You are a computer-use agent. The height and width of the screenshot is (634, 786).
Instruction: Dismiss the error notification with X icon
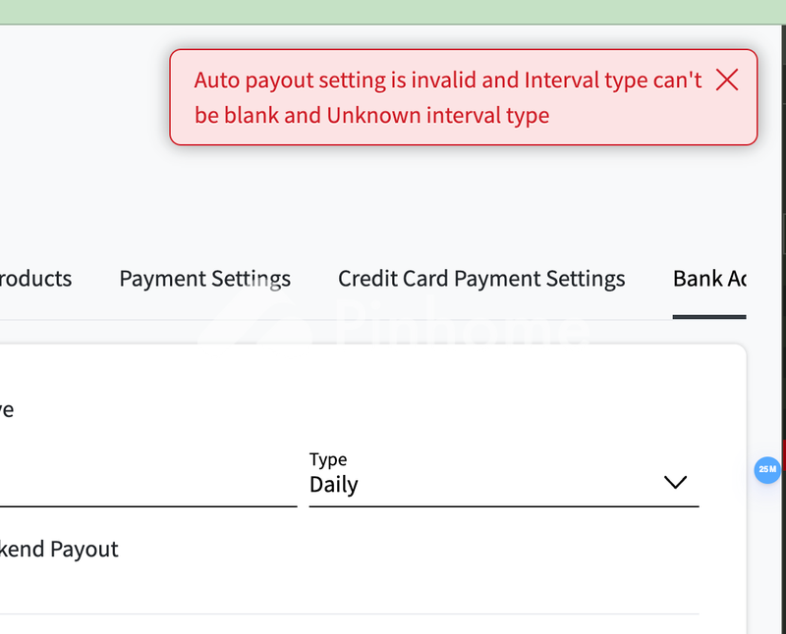(x=727, y=80)
